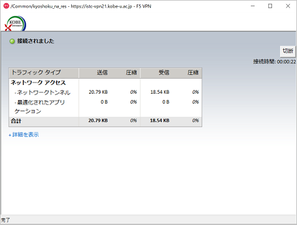
Task: Expand the 詳細を表示 details link
Action: [x=24, y=134]
